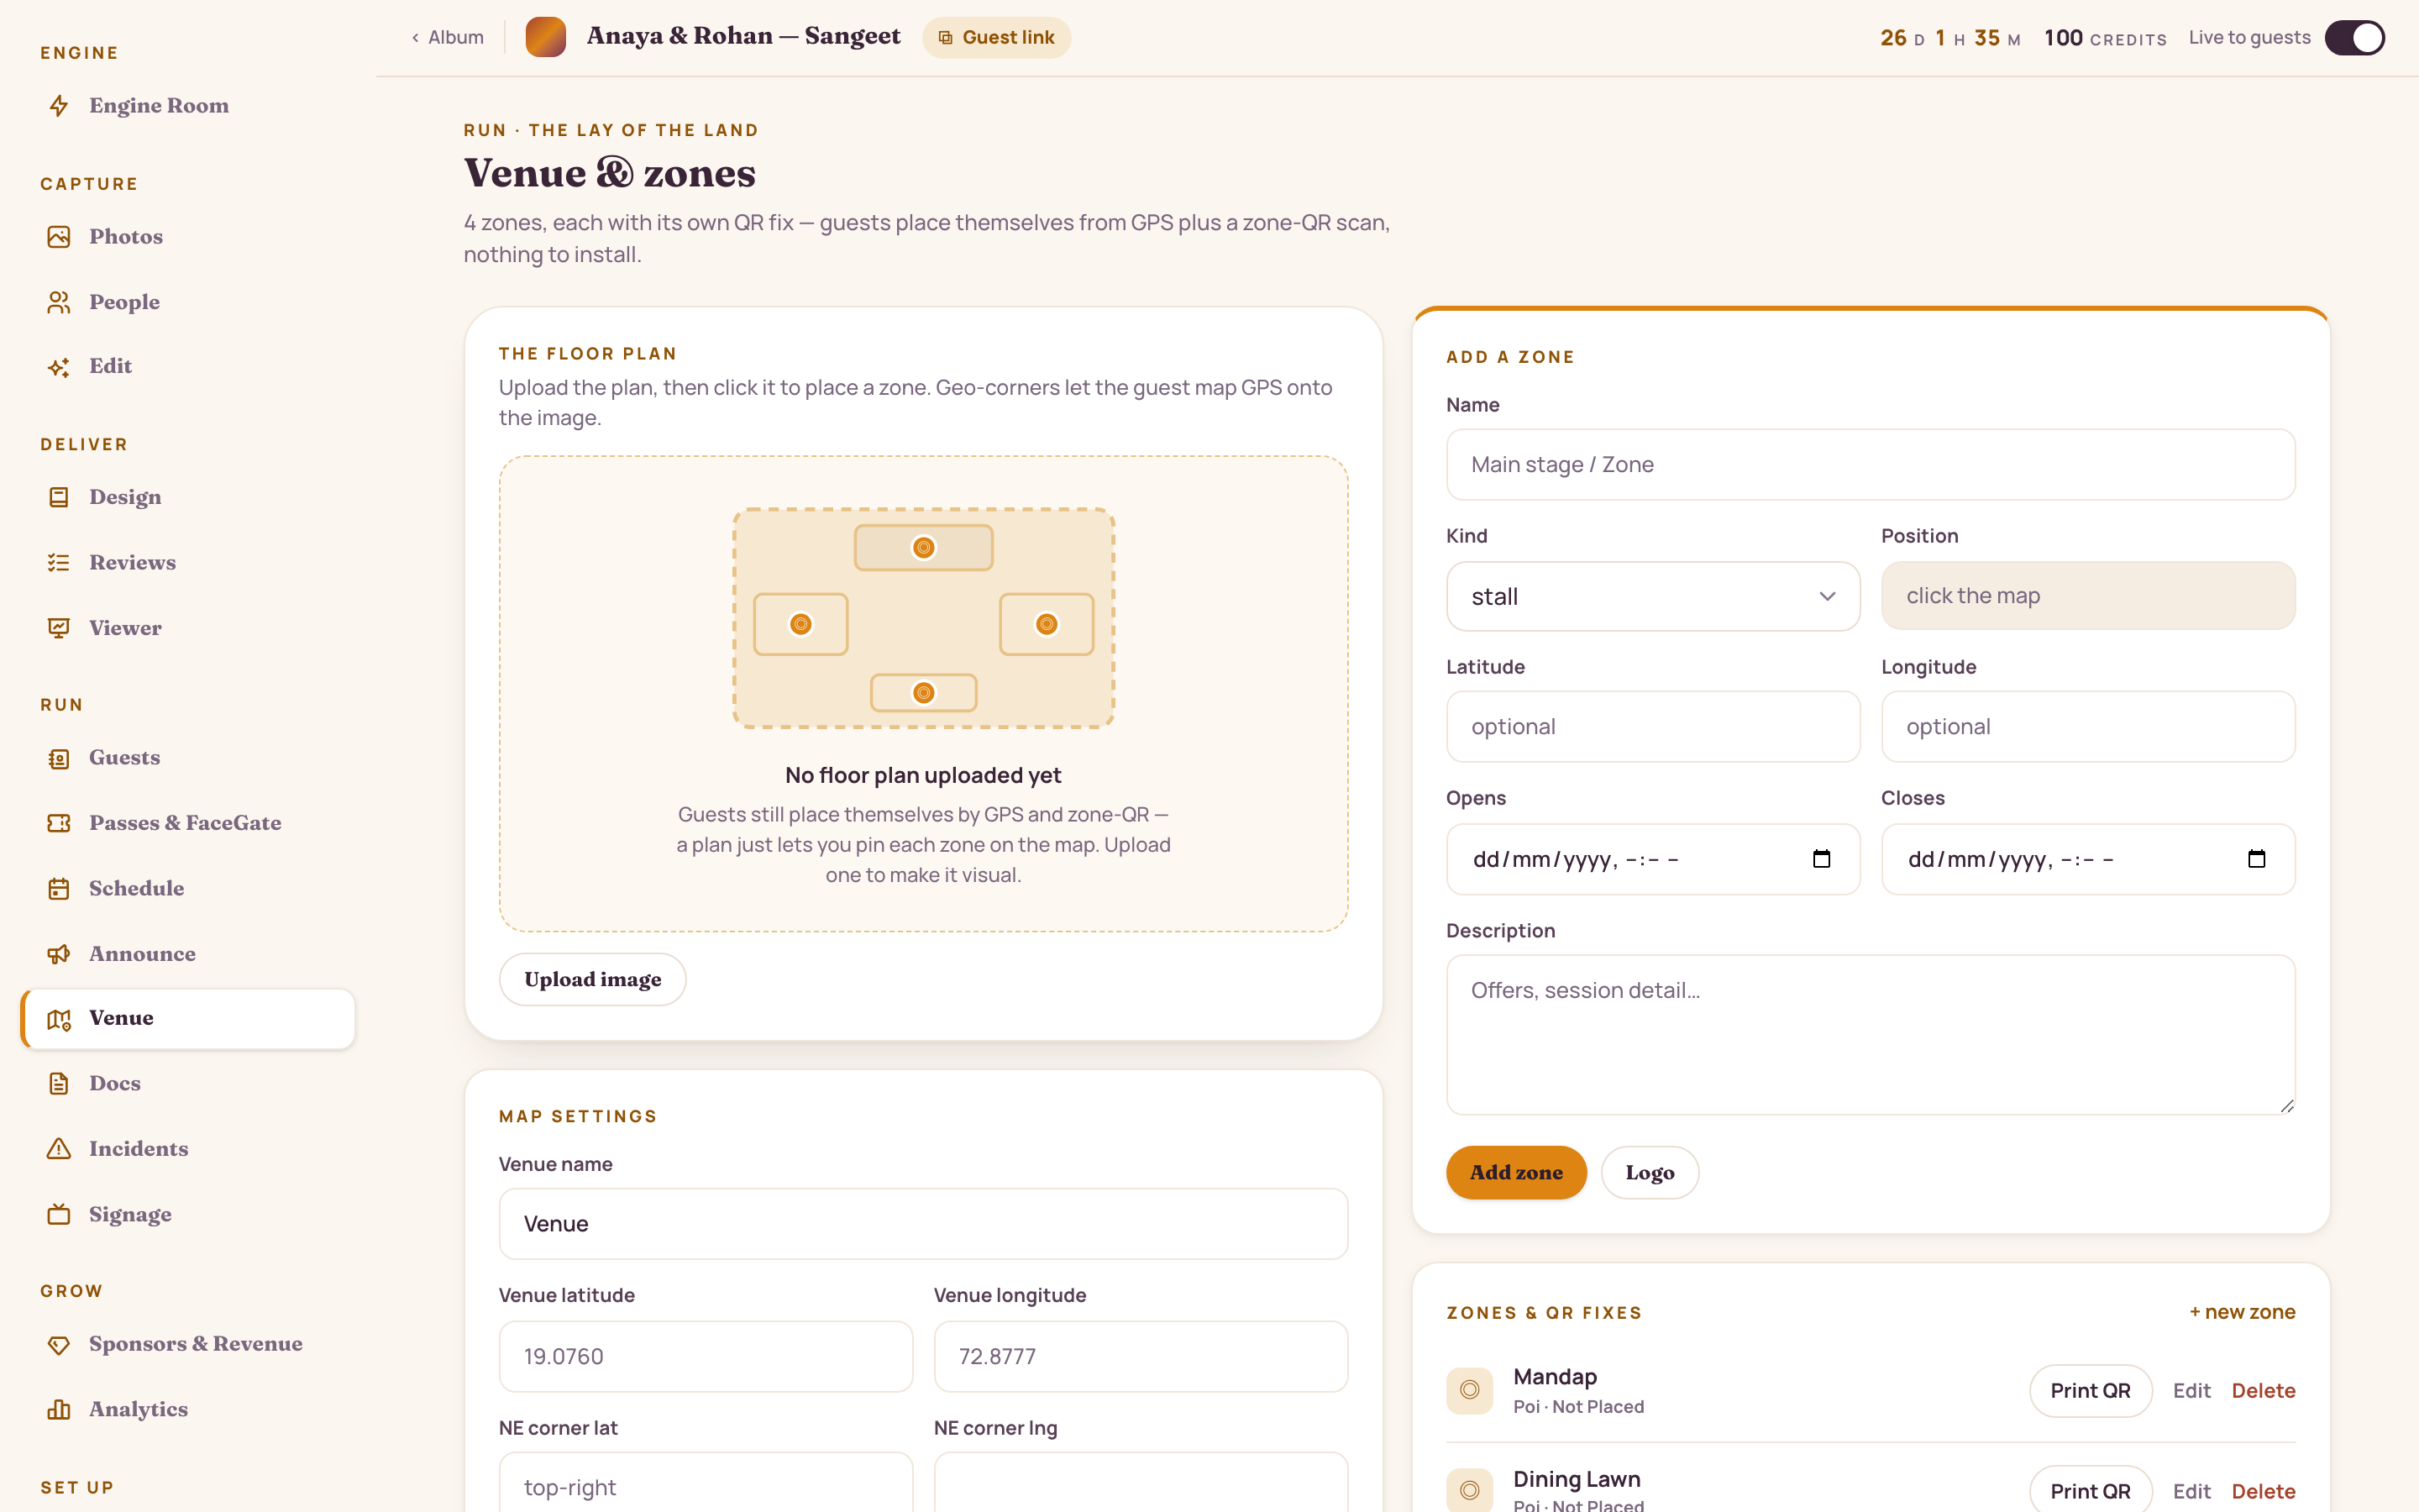Viewport: 2419px width, 1512px height.
Task: Click the Incidents warning triangle icon
Action: [x=59, y=1149]
